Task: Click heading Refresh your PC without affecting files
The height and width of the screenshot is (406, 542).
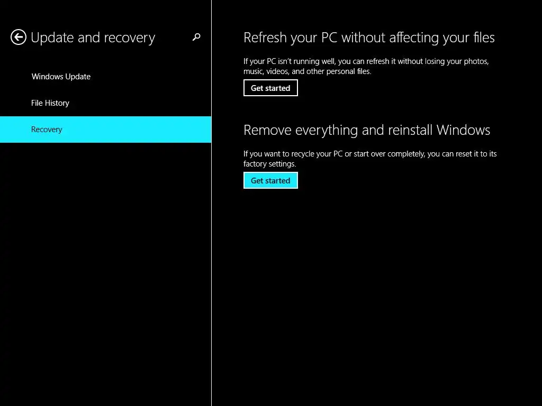Action: pos(369,38)
